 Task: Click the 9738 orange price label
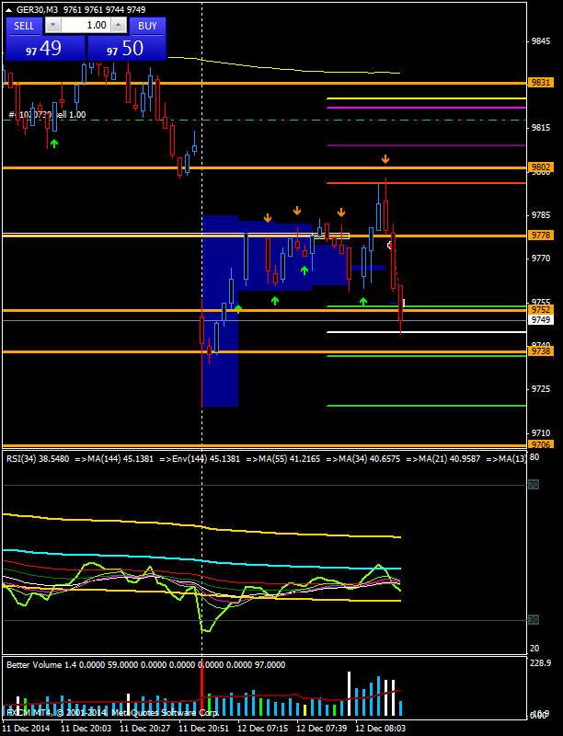point(541,351)
